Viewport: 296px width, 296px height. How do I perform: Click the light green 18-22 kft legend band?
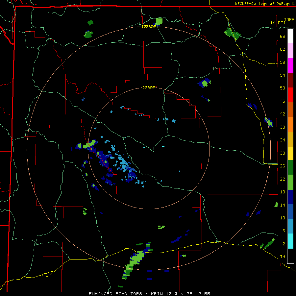tap(290, 182)
